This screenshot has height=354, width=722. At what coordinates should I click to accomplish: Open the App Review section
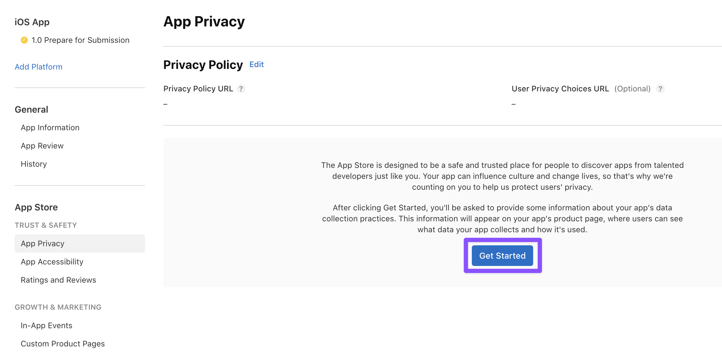[x=42, y=146]
